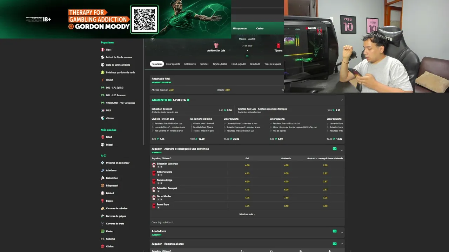Click the gamepad icon beside LOL - LEC Summer
The width and height of the screenshot is (449, 252).
click(102, 95)
